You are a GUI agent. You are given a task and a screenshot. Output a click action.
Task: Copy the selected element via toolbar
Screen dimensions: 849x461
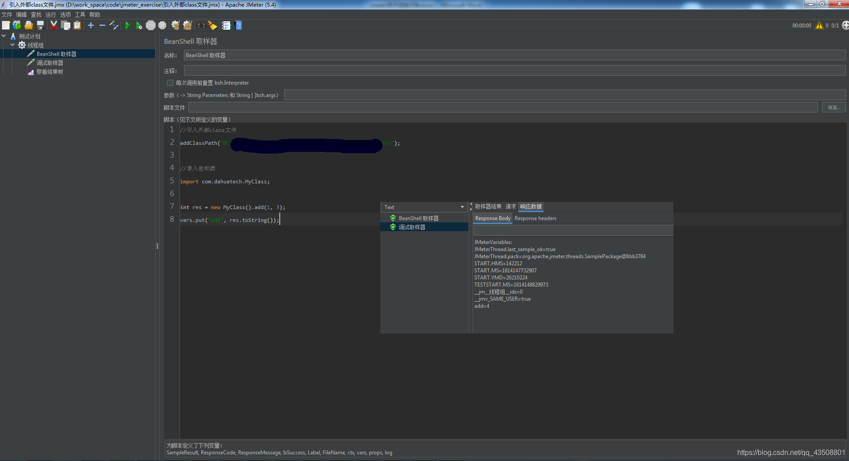click(66, 25)
